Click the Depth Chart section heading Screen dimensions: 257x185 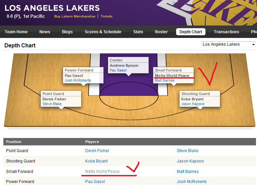20,45
